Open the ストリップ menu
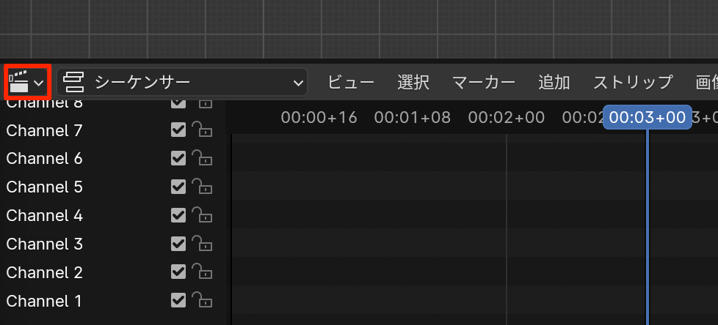 pyautogui.click(x=633, y=82)
